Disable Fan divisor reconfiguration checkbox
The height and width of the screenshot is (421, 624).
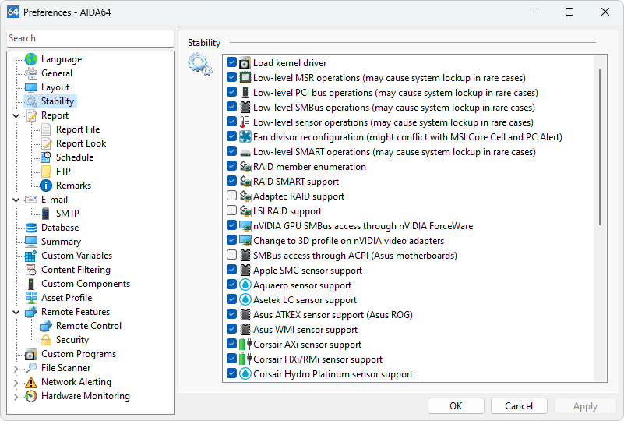[231, 136]
